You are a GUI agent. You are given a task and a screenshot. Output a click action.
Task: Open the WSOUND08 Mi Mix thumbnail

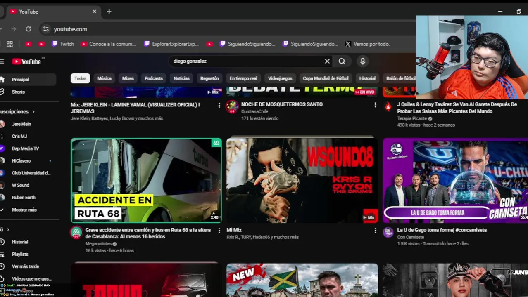pyautogui.click(x=302, y=181)
